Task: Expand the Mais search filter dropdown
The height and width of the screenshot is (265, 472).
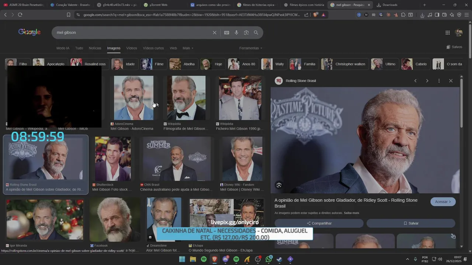Action: [x=188, y=48]
